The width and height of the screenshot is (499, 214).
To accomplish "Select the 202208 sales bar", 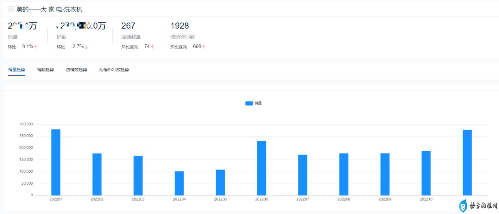I will [344, 174].
